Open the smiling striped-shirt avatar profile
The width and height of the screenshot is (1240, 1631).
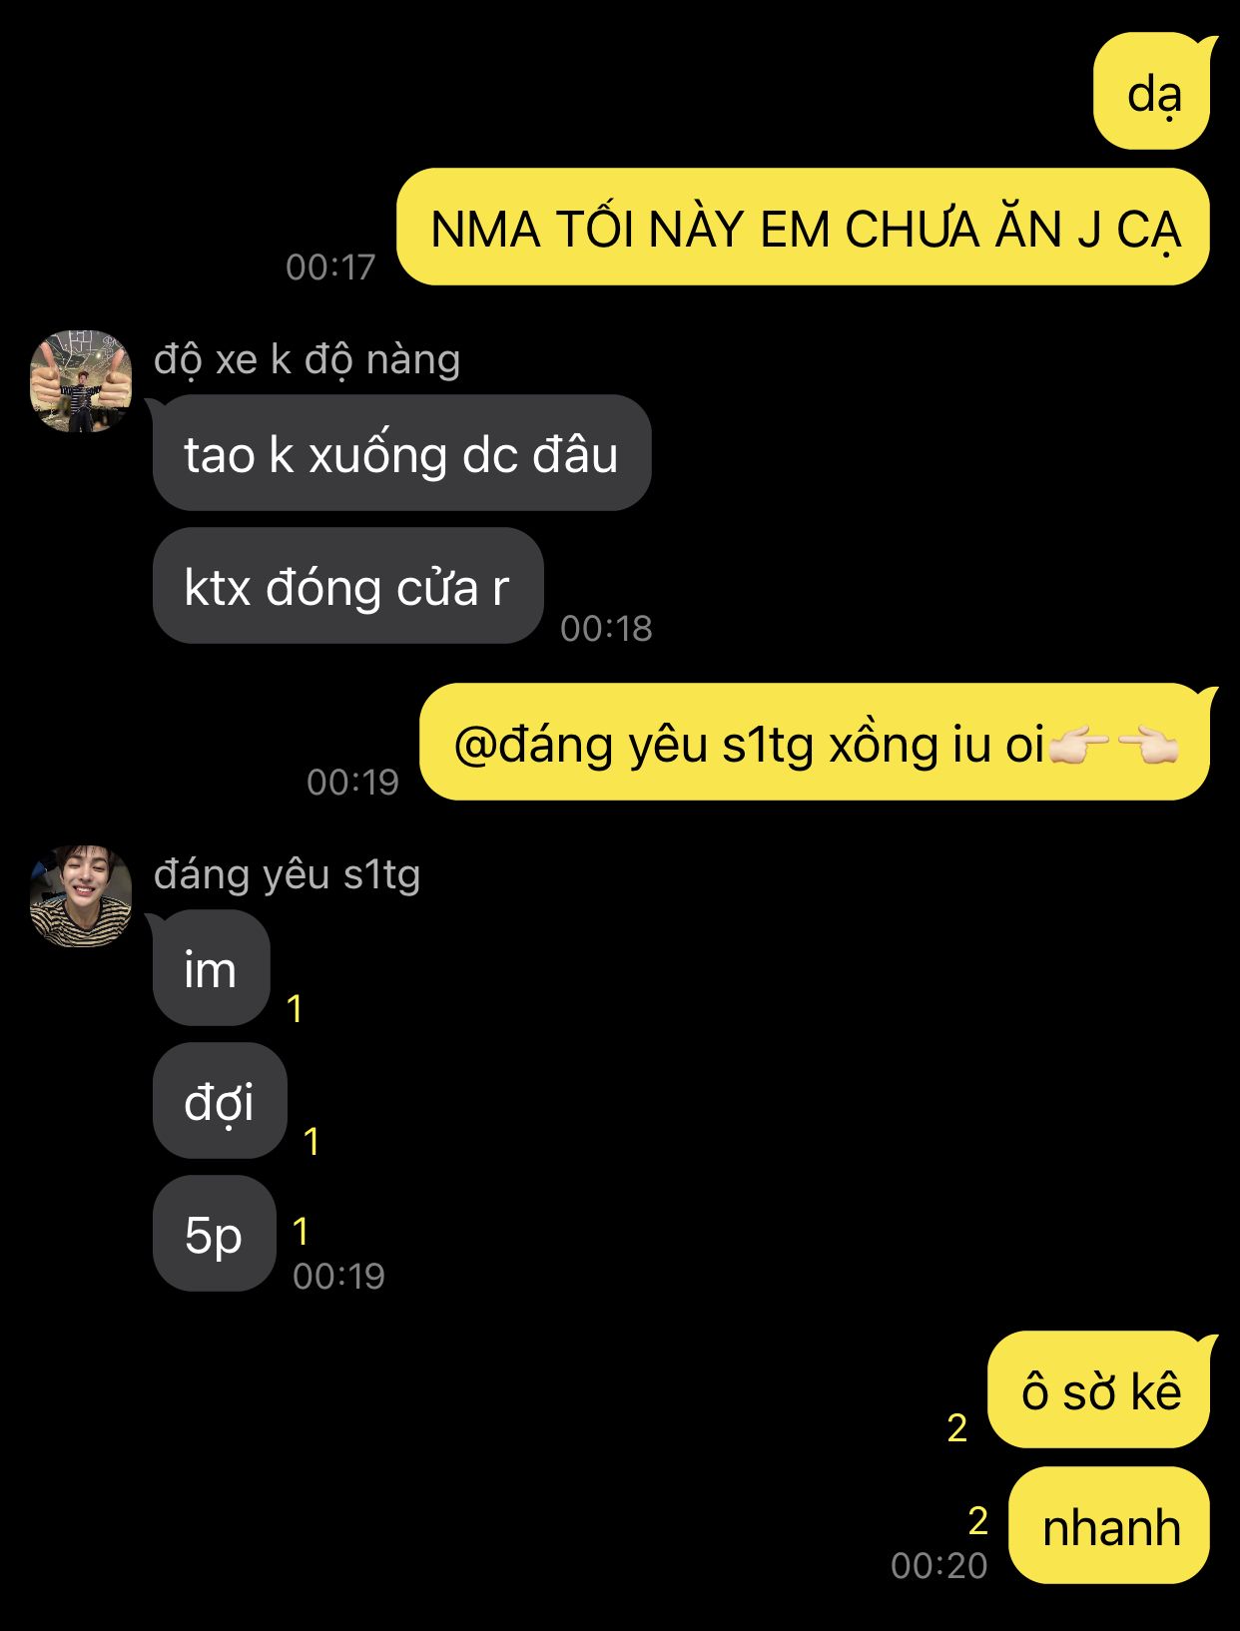[x=82, y=895]
